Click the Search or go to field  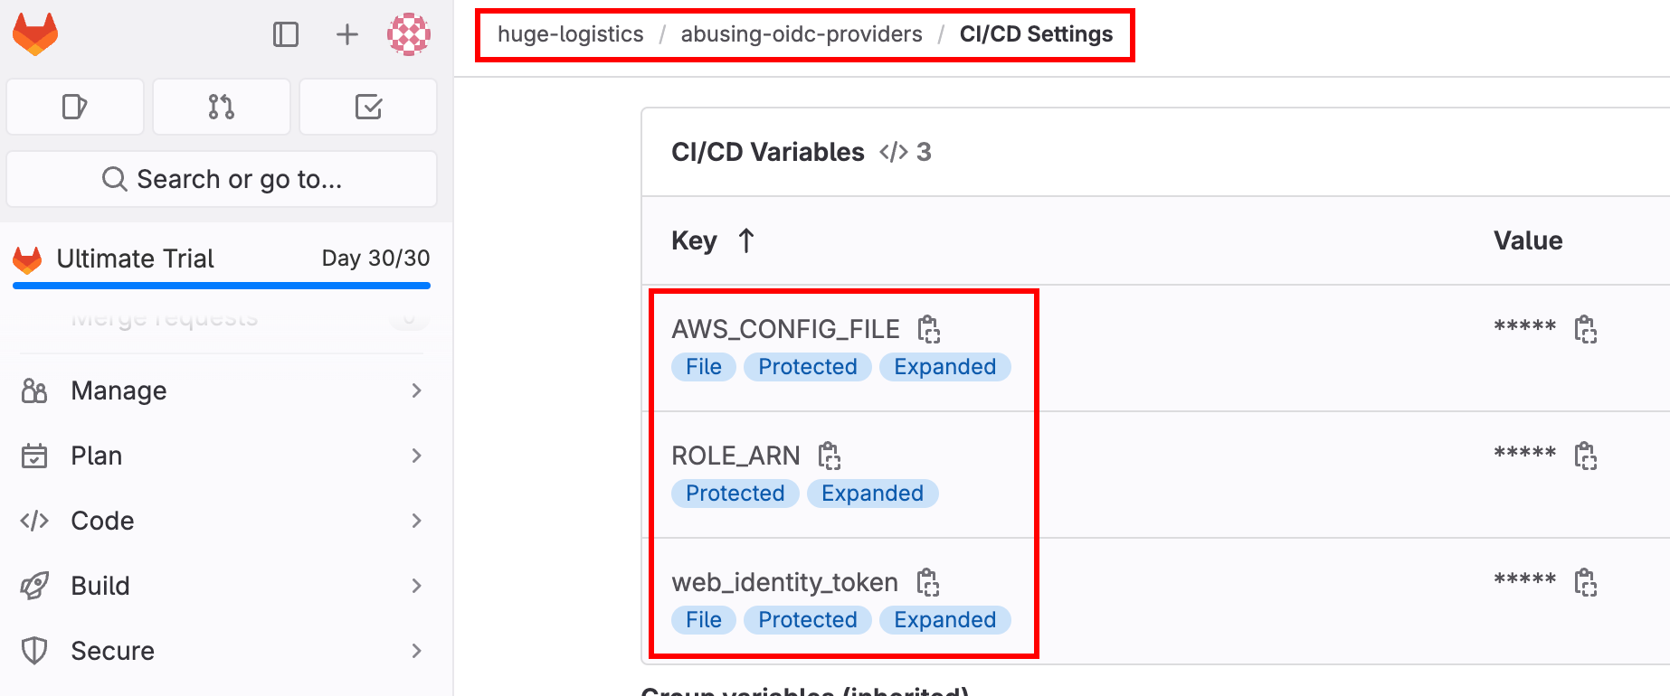(221, 179)
